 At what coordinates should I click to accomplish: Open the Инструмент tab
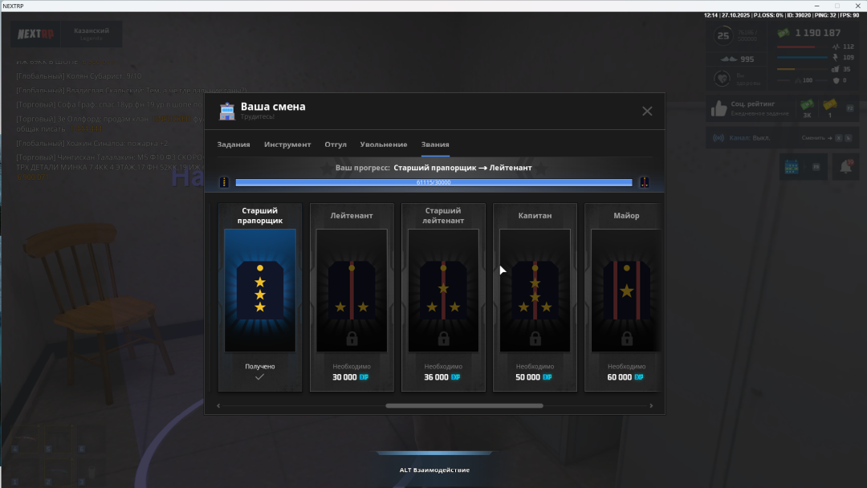287,144
